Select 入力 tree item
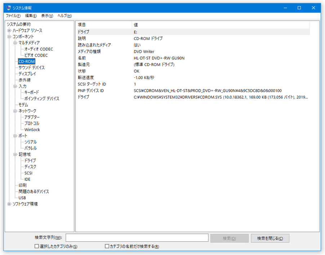Viewport: 325px width, 255px height. pos(22,86)
